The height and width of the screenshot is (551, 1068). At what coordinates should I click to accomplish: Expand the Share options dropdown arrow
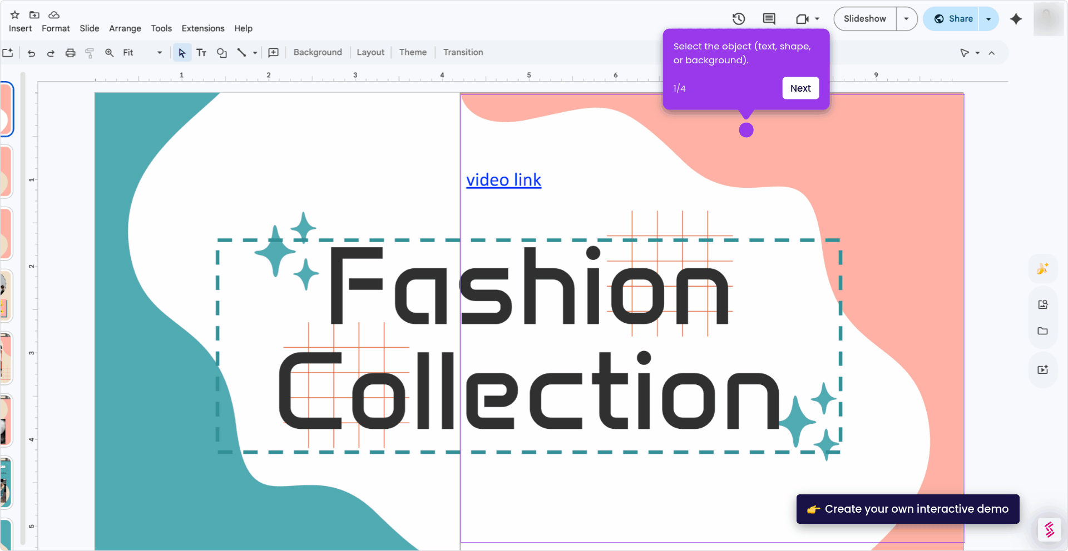click(x=988, y=19)
